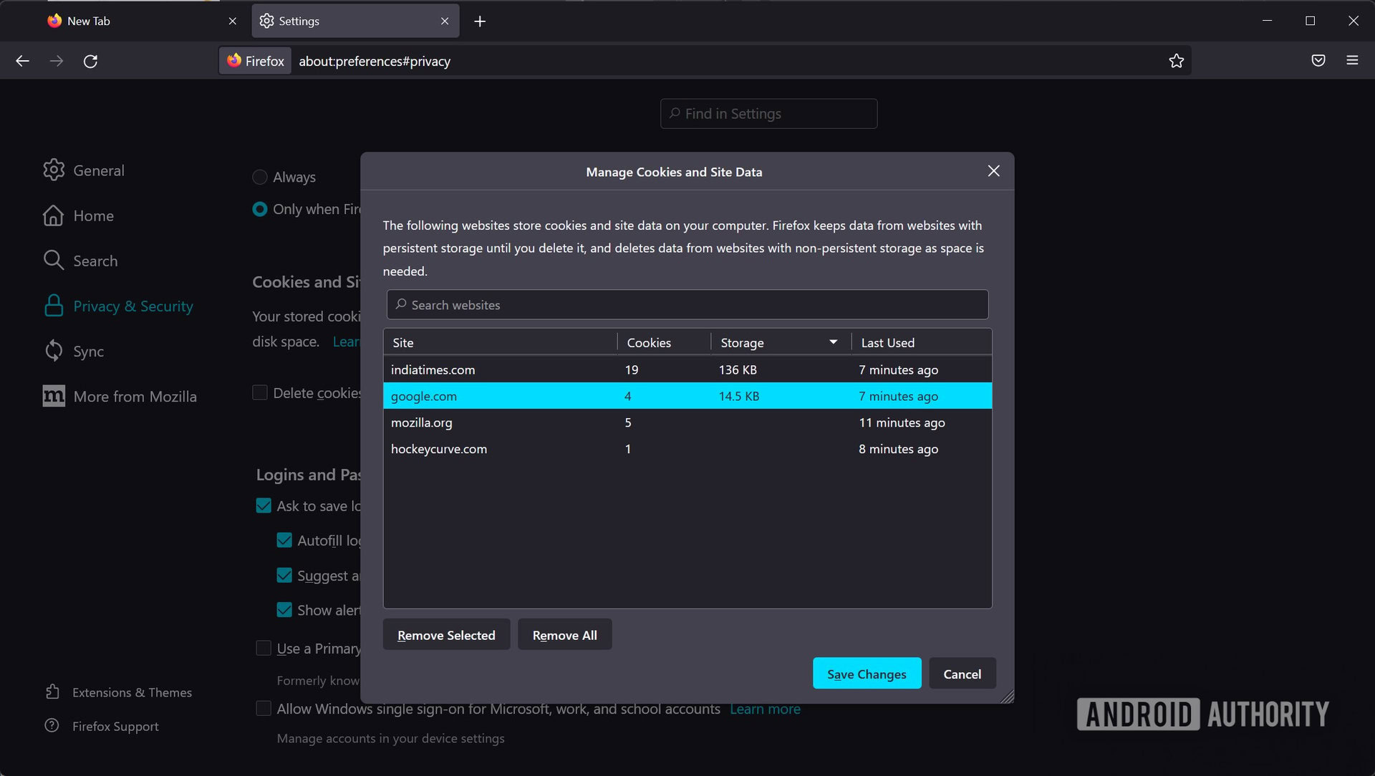
Task: Sort the table by Last Used column
Action: (x=921, y=342)
